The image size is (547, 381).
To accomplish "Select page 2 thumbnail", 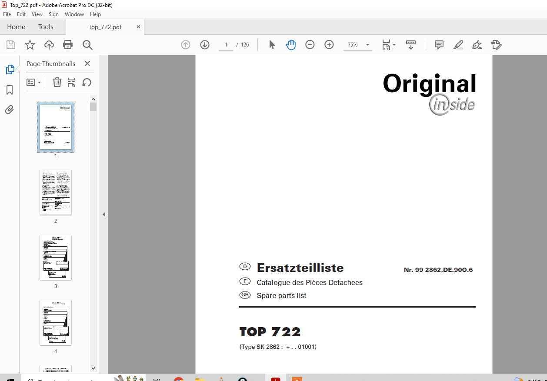I will 56,192.
